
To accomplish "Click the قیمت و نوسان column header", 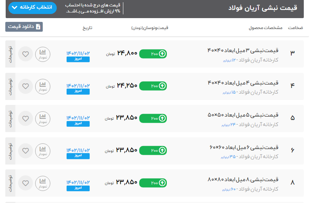I will [x=150, y=28].
